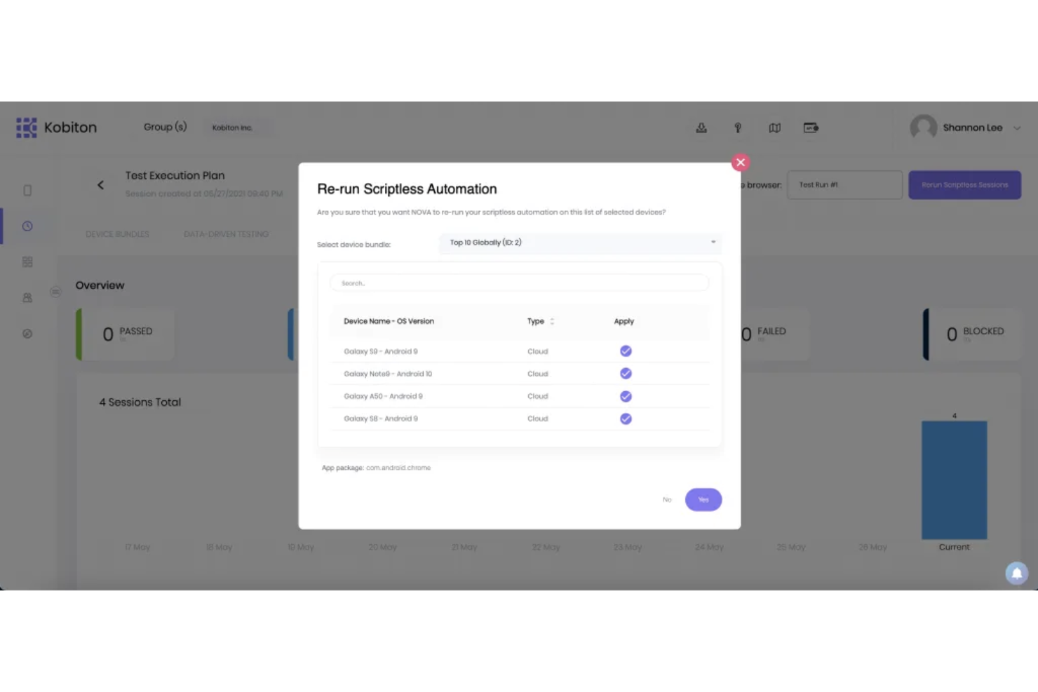This screenshot has width=1038, height=692.
Task: Click the Cloud type cell for Galaxy Note9
Action: click(538, 374)
